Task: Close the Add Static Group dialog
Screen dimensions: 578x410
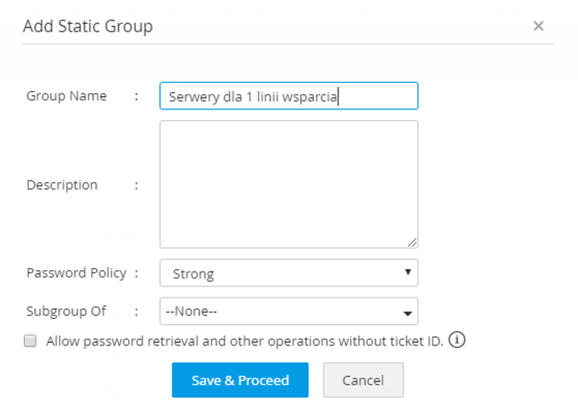Action: click(538, 26)
